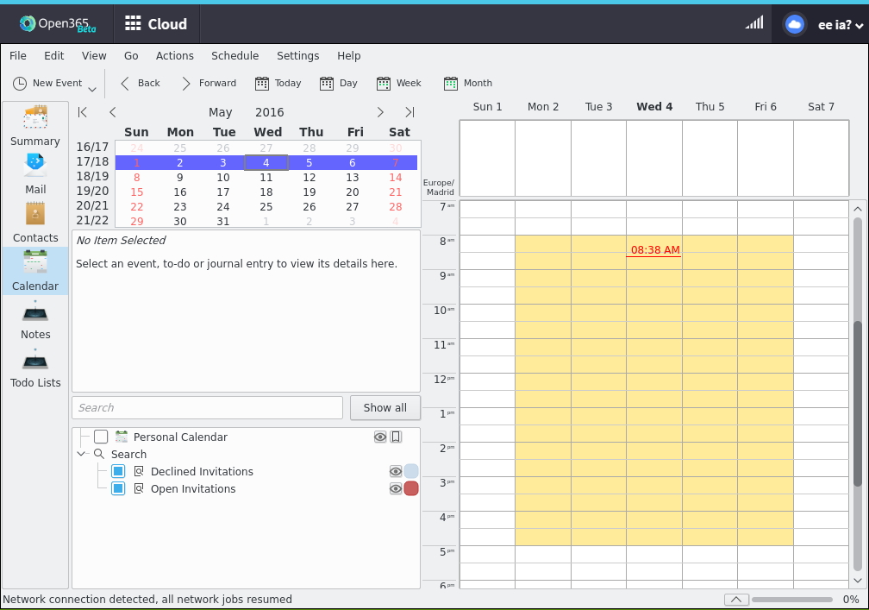Go to previous month in mini calendar
The image size is (869, 610).
112,112
